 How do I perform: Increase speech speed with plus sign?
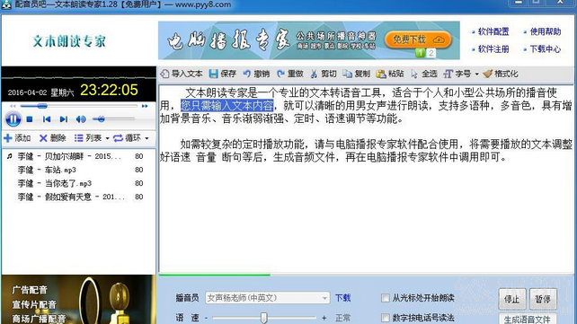point(324,318)
